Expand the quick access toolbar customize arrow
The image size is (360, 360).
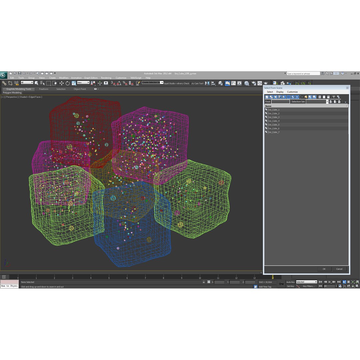(55, 73)
